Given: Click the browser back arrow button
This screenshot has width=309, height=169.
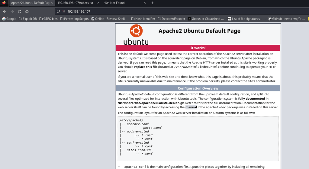Looking at the screenshot, I should click(x=5, y=11).
